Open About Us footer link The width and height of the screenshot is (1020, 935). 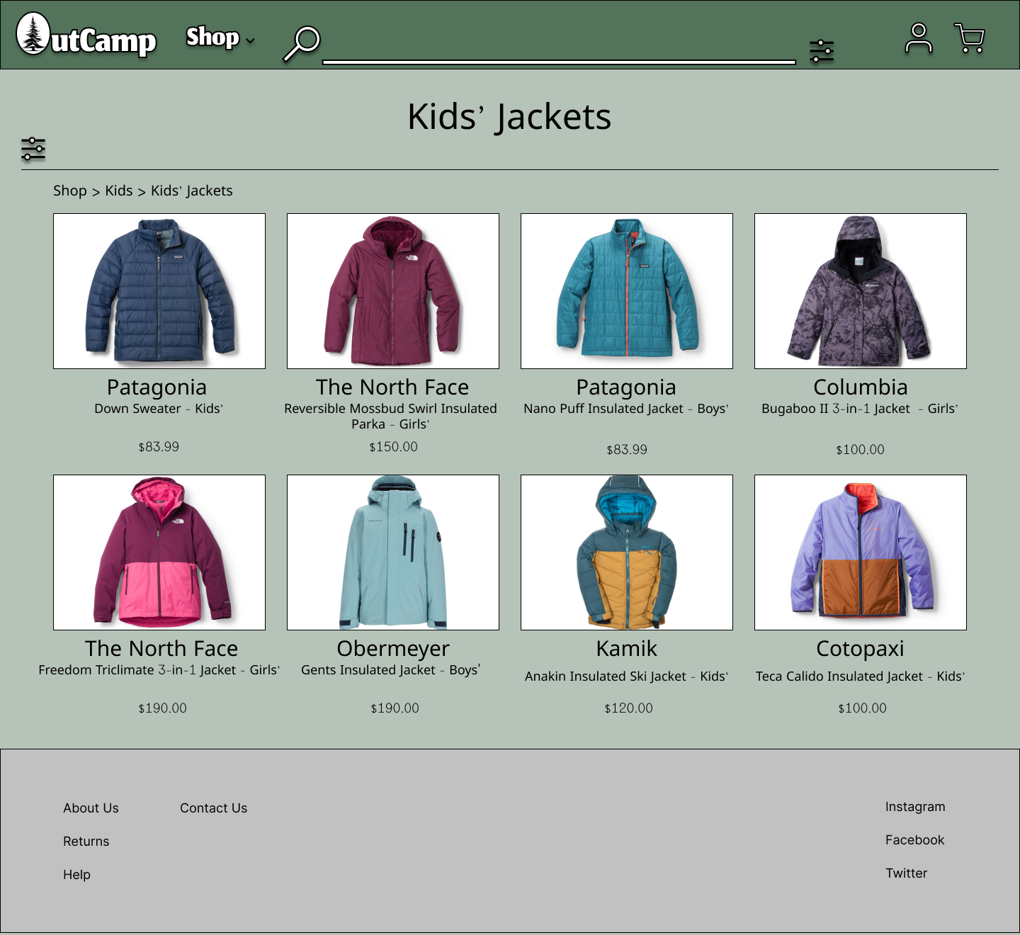click(91, 808)
